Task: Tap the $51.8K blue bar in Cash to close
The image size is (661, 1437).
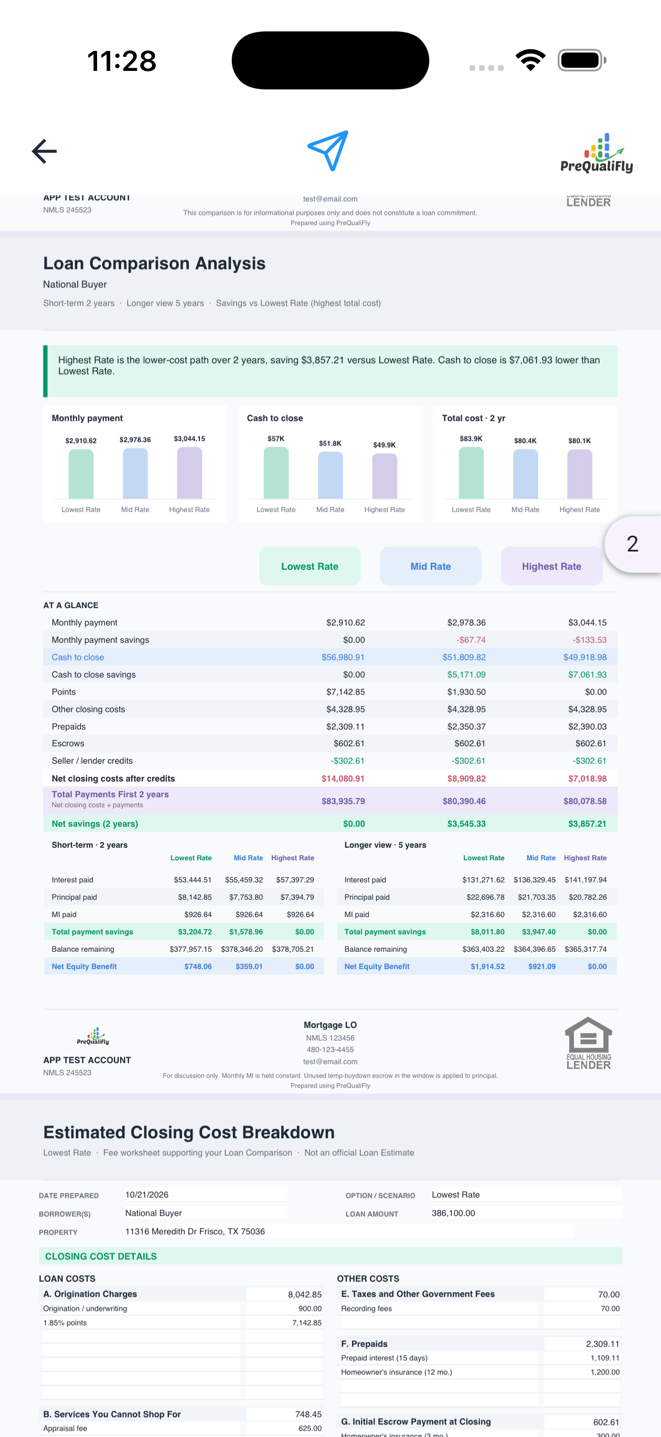Action: (330, 475)
